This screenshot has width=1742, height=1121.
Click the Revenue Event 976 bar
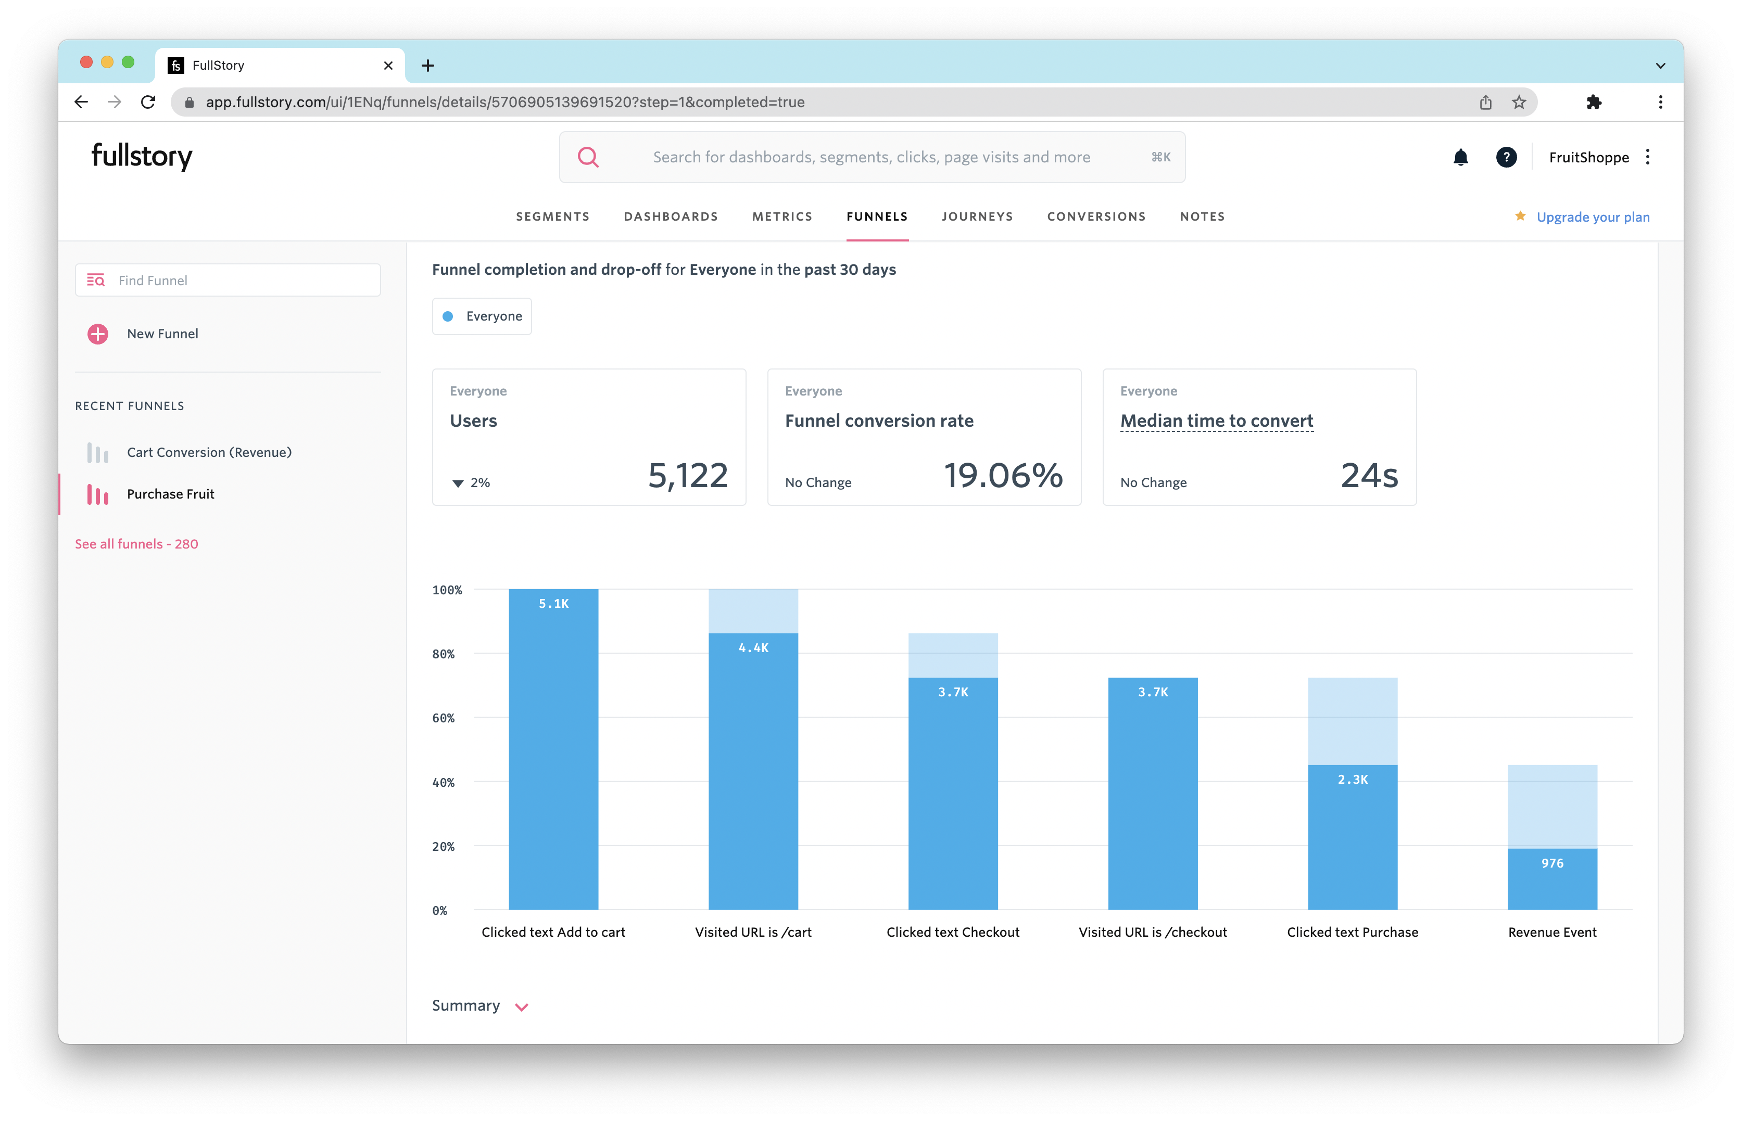click(x=1552, y=878)
